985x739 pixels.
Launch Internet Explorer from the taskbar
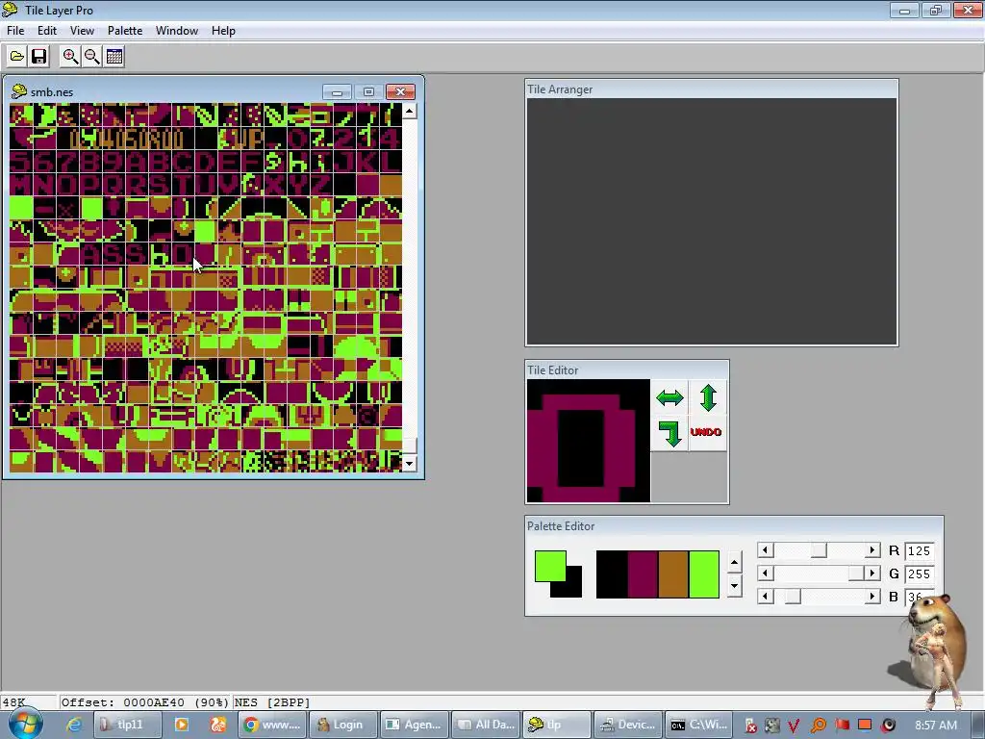point(74,726)
